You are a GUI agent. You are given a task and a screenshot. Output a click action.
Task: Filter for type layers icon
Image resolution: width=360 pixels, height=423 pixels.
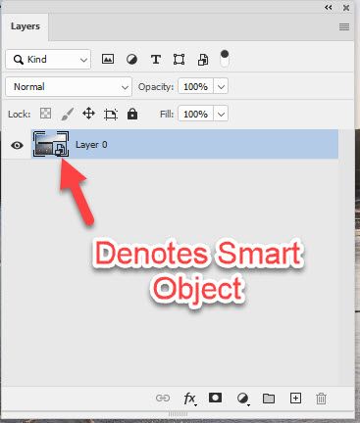(156, 60)
